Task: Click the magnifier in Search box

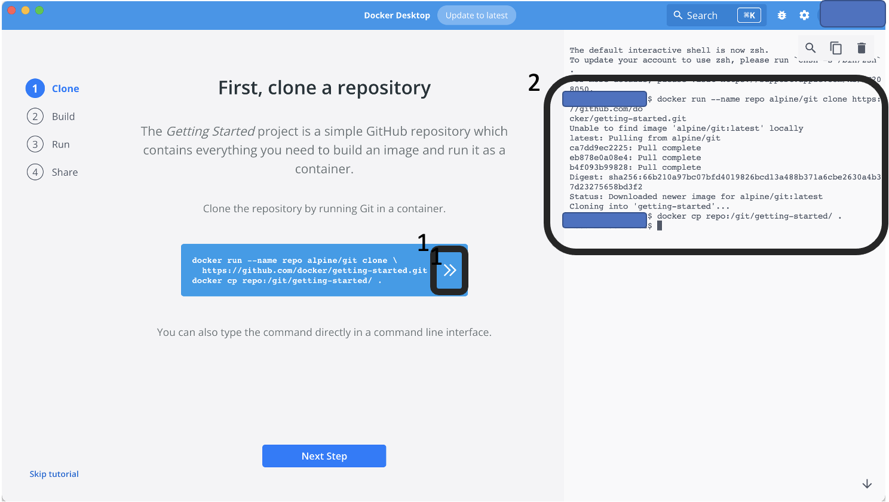Action: pyautogui.click(x=678, y=16)
